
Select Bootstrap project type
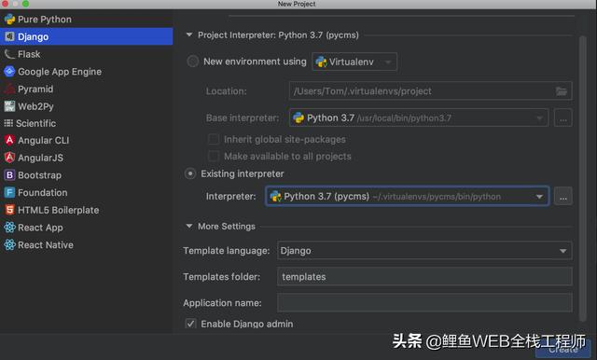87,175
